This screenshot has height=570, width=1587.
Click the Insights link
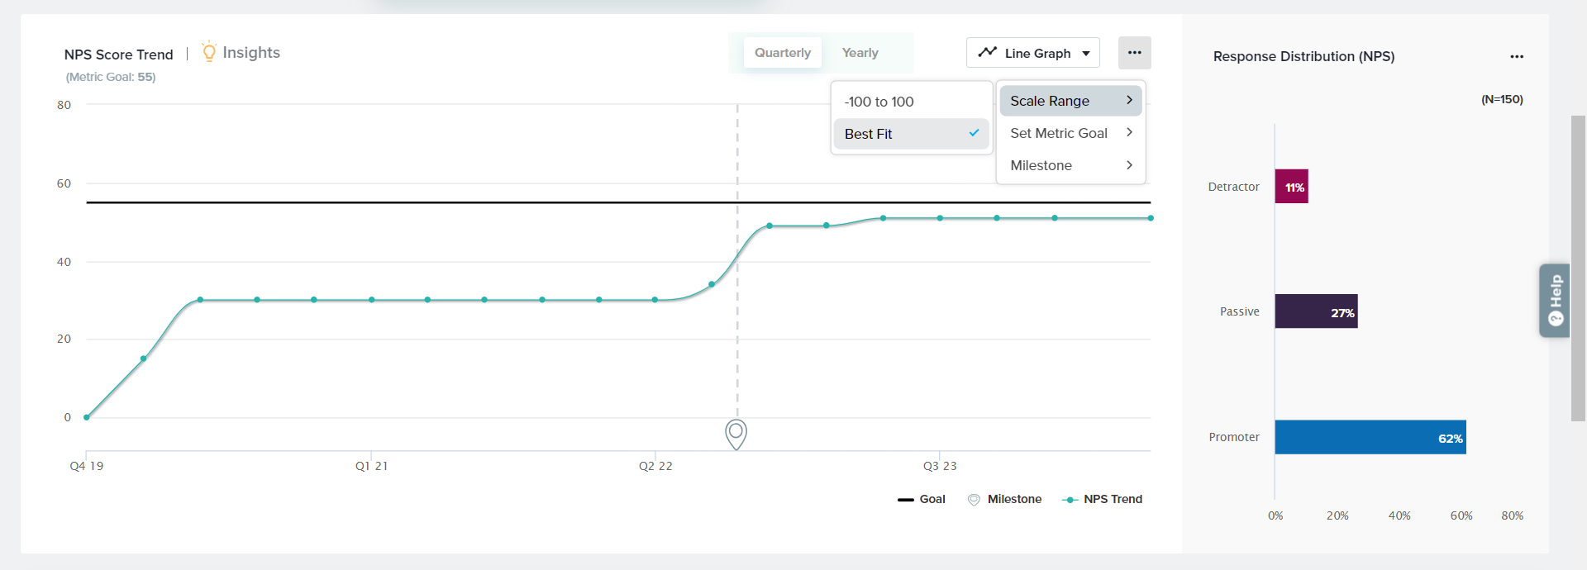[251, 53]
